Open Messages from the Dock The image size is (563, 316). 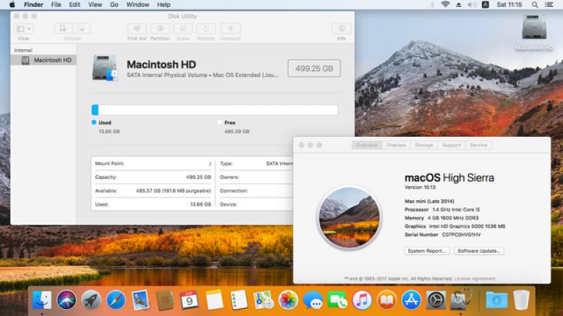pos(312,301)
